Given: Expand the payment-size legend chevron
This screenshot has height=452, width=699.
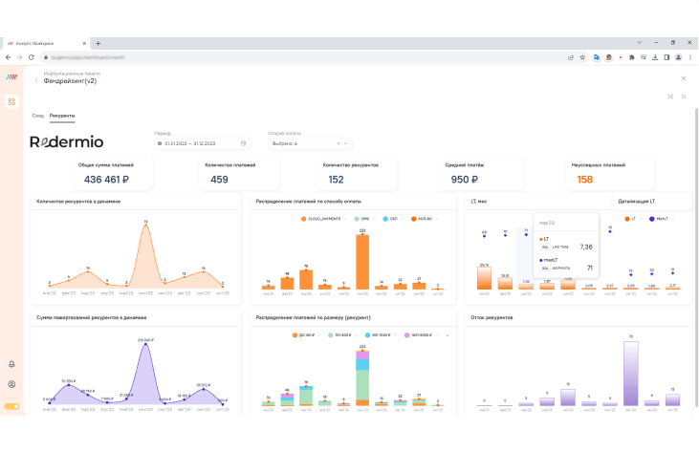Looking at the screenshot, I should coord(448,334).
